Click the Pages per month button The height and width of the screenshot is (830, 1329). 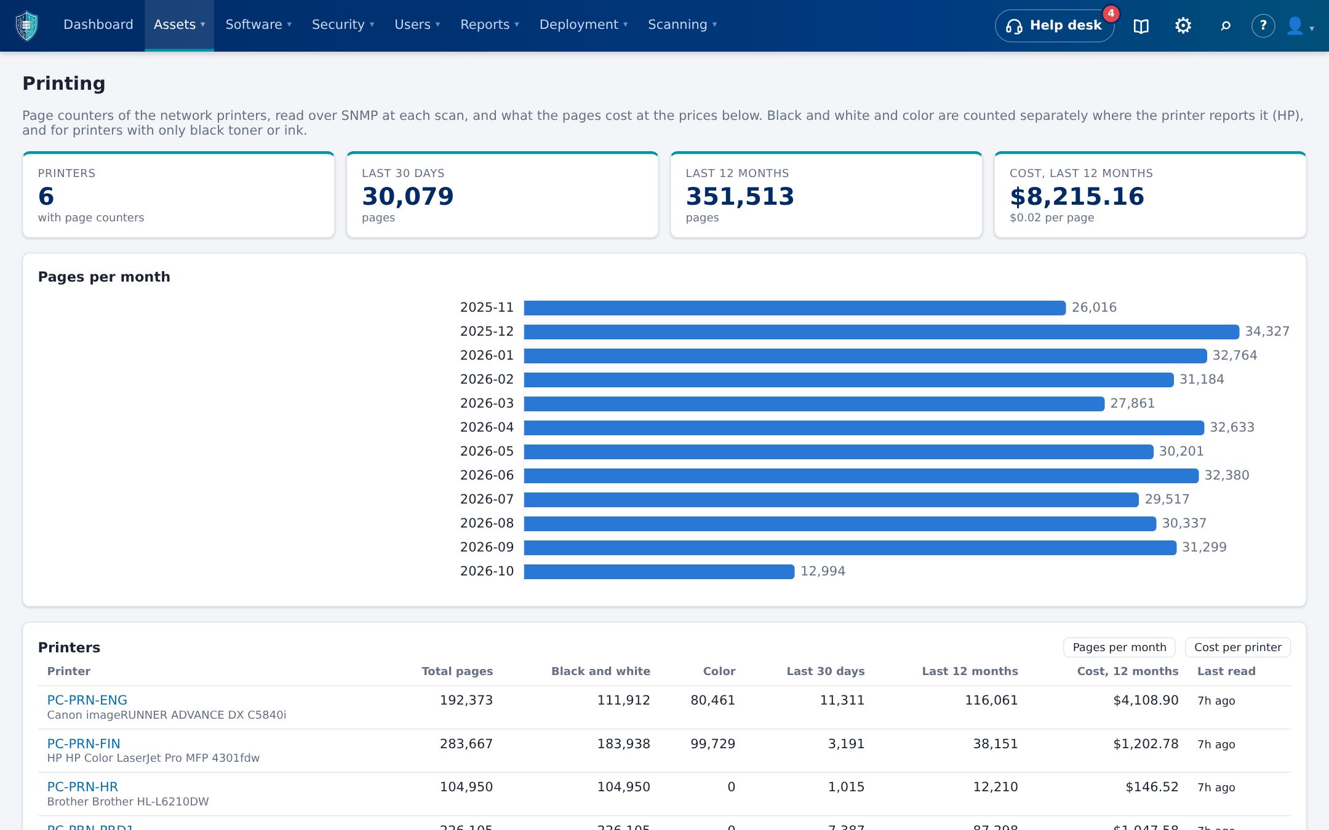pyautogui.click(x=1119, y=647)
